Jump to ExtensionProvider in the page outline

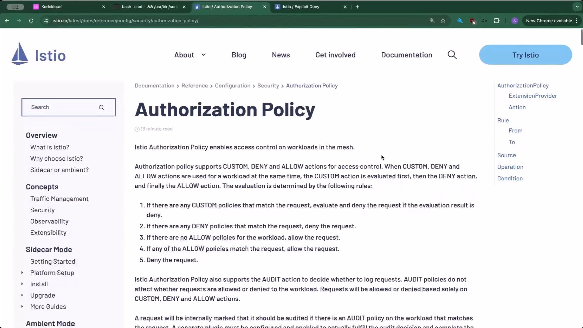533,96
